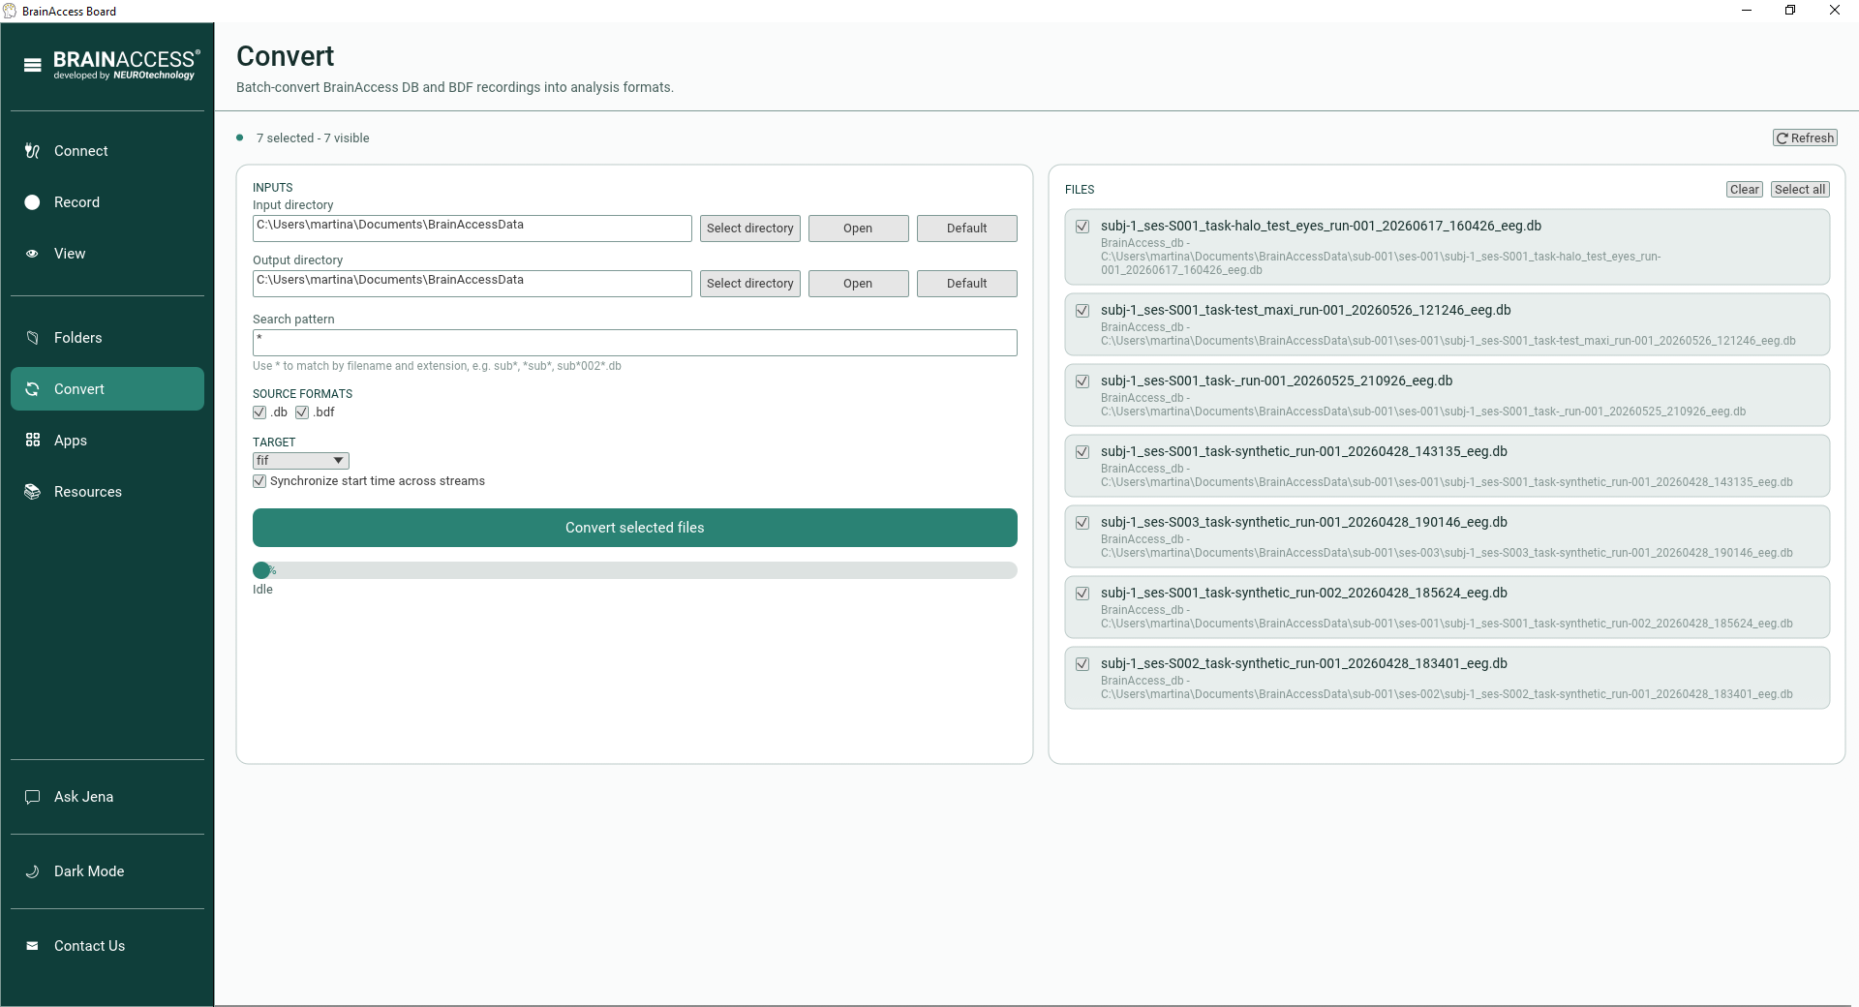Deselect the ses-S002 synthetic file checkbox
Screen dimensions: 1859x1007
1082,664
